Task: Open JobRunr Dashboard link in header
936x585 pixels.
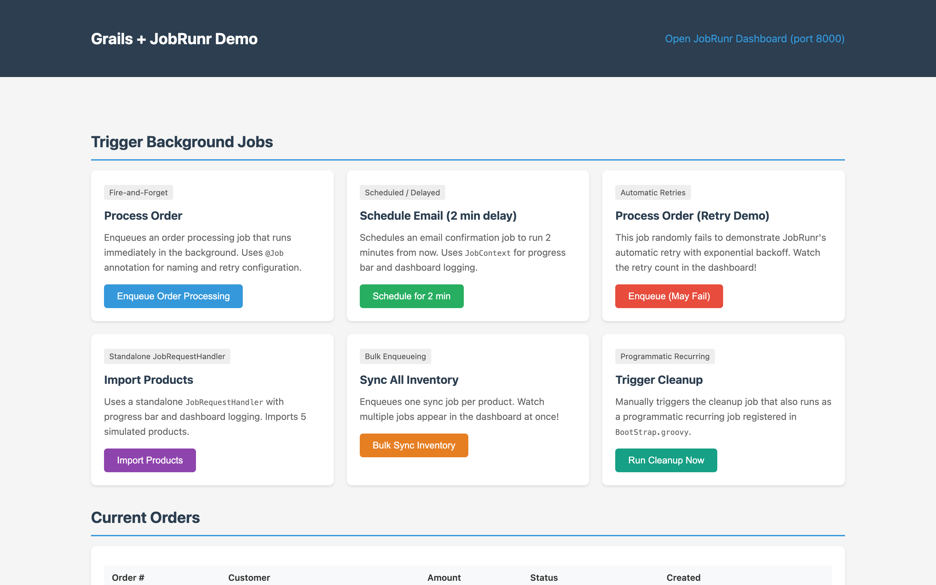Action: click(x=755, y=39)
